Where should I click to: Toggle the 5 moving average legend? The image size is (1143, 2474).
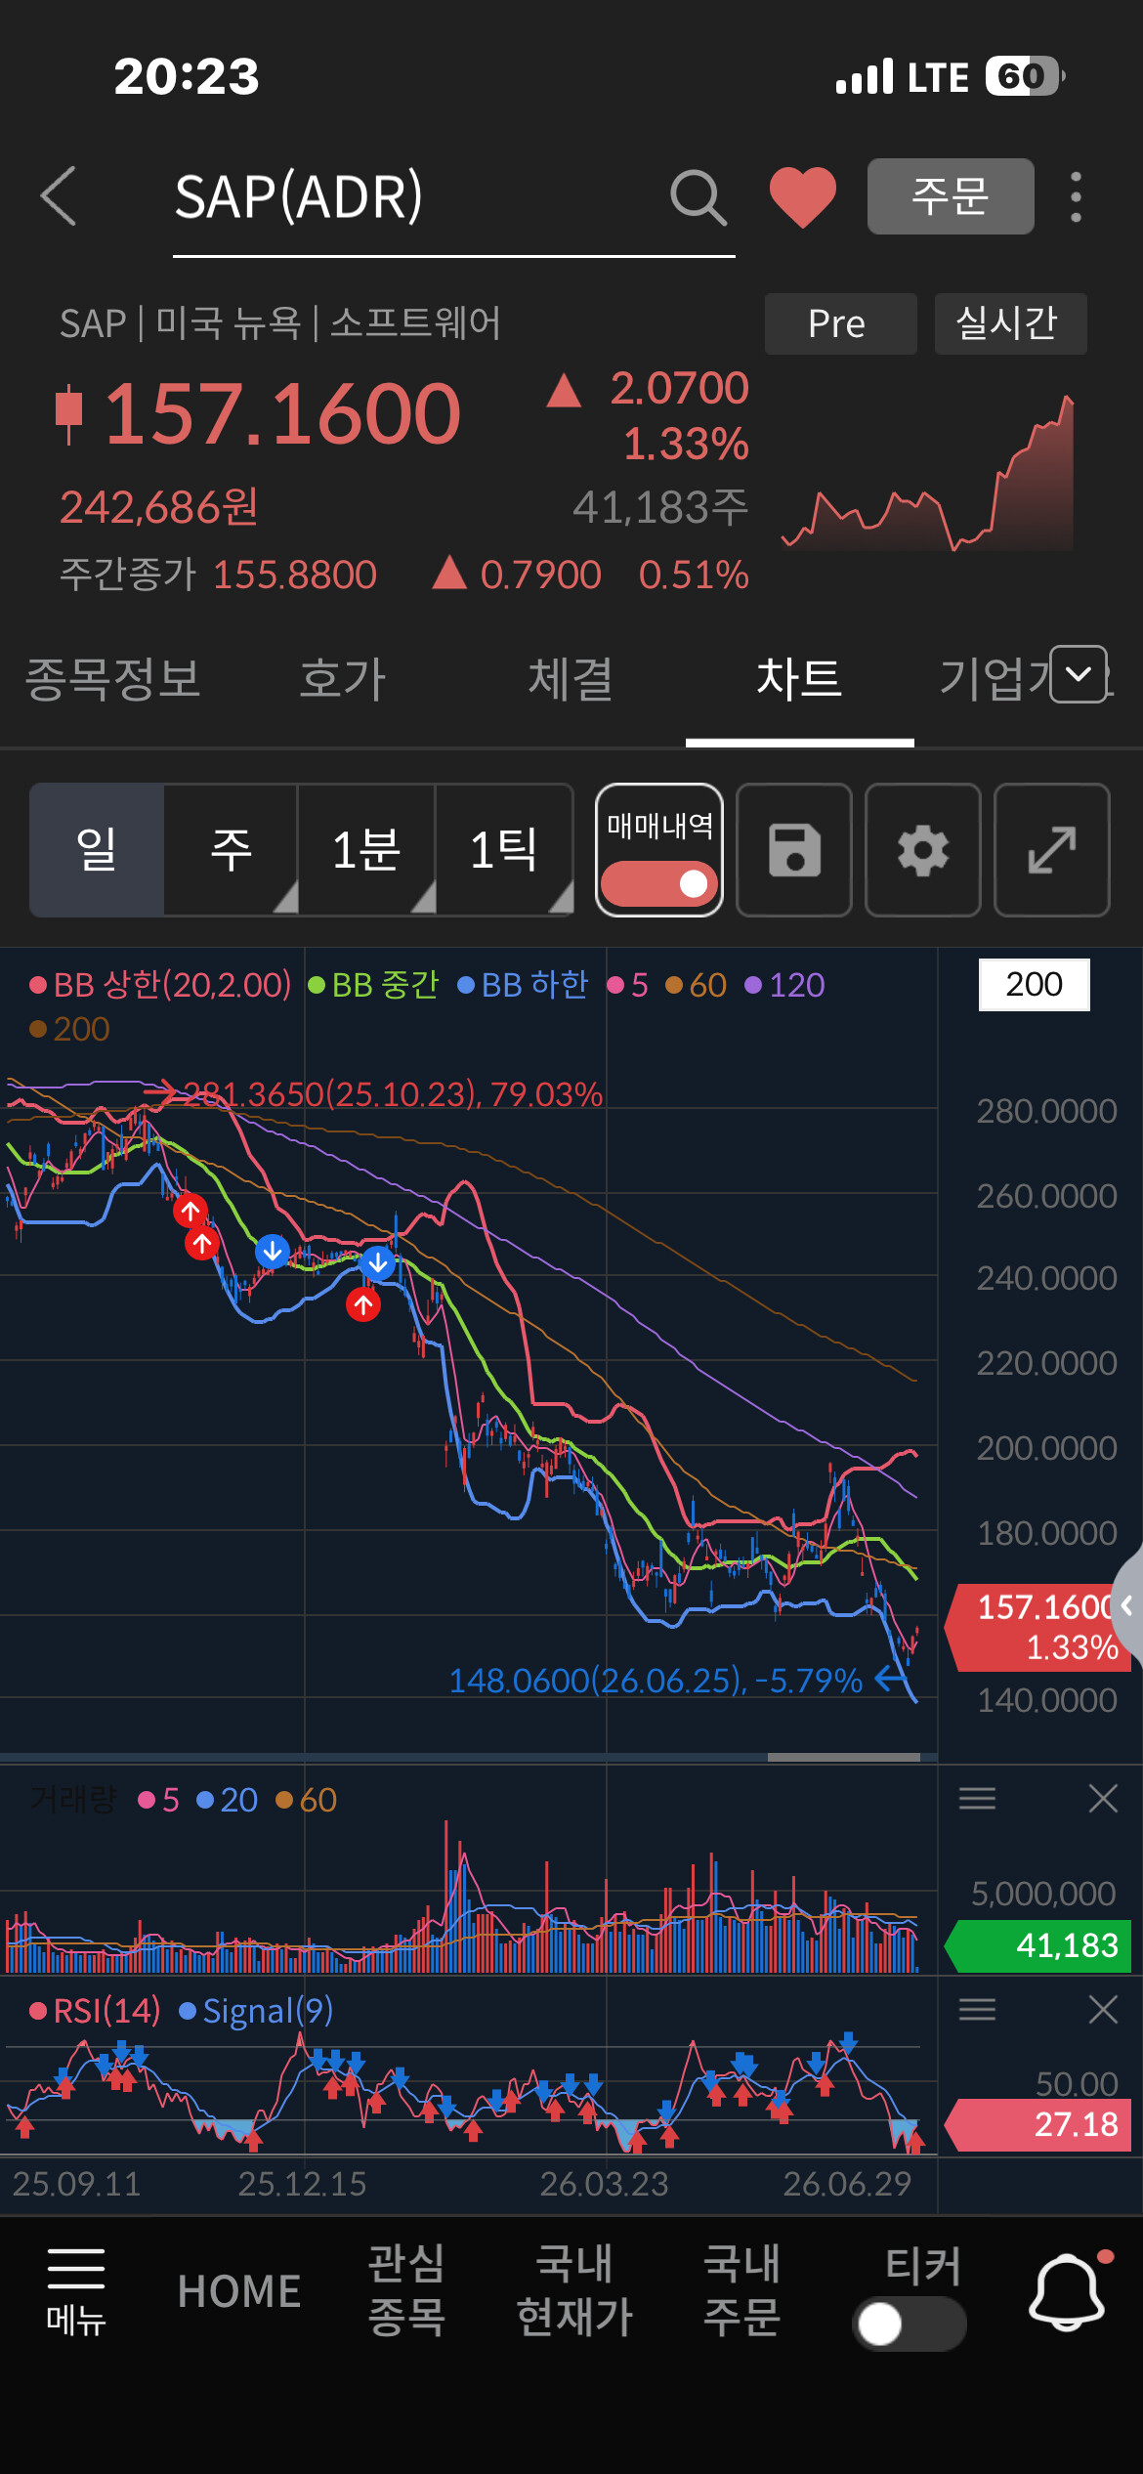coord(627,985)
